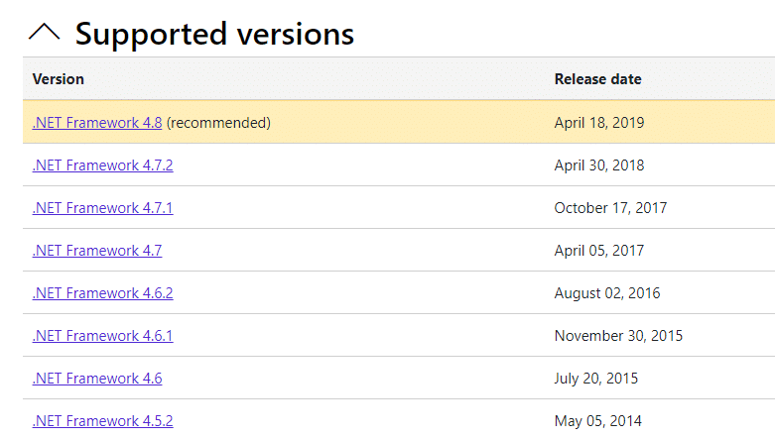Open the .NET Framework 4.7.2 link

[x=102, y=165]
